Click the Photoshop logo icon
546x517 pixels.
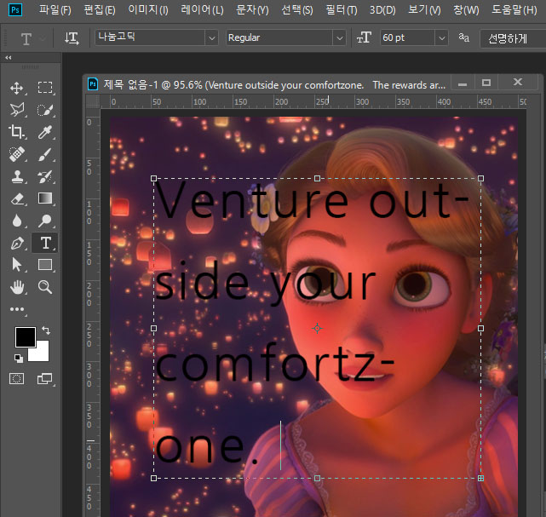[x=15, y=9]
